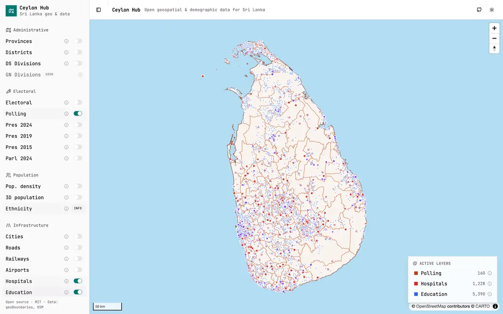Click the Ceylon Hub header title
The width and height of the screenshot is (503, 314).
[x=126, y=10]
